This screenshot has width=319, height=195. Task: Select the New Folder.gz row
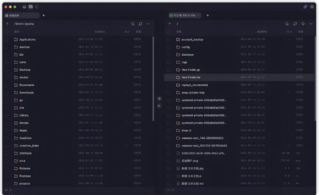(239, 70)
